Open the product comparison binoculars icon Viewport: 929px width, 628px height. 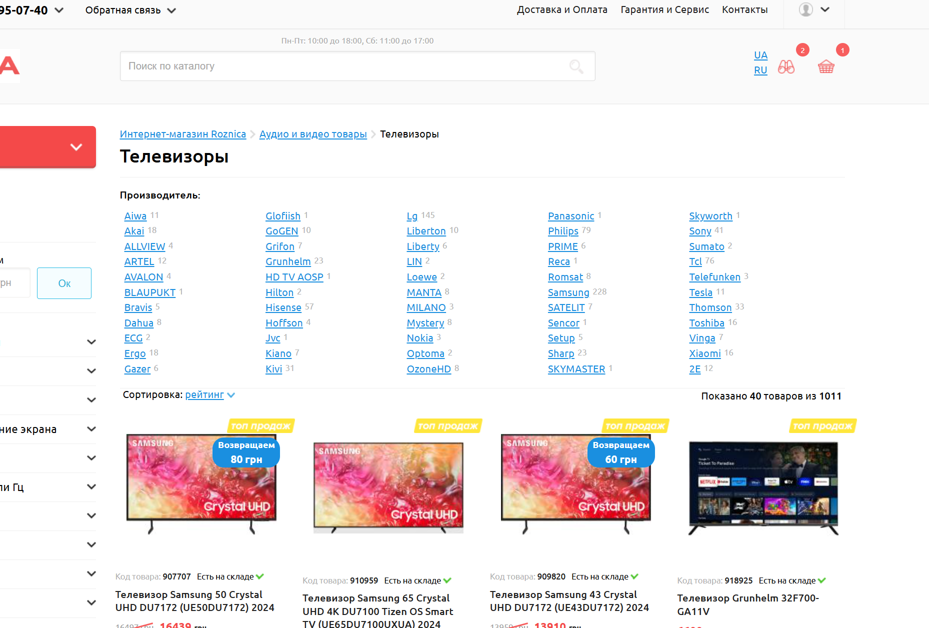point(786,67)
